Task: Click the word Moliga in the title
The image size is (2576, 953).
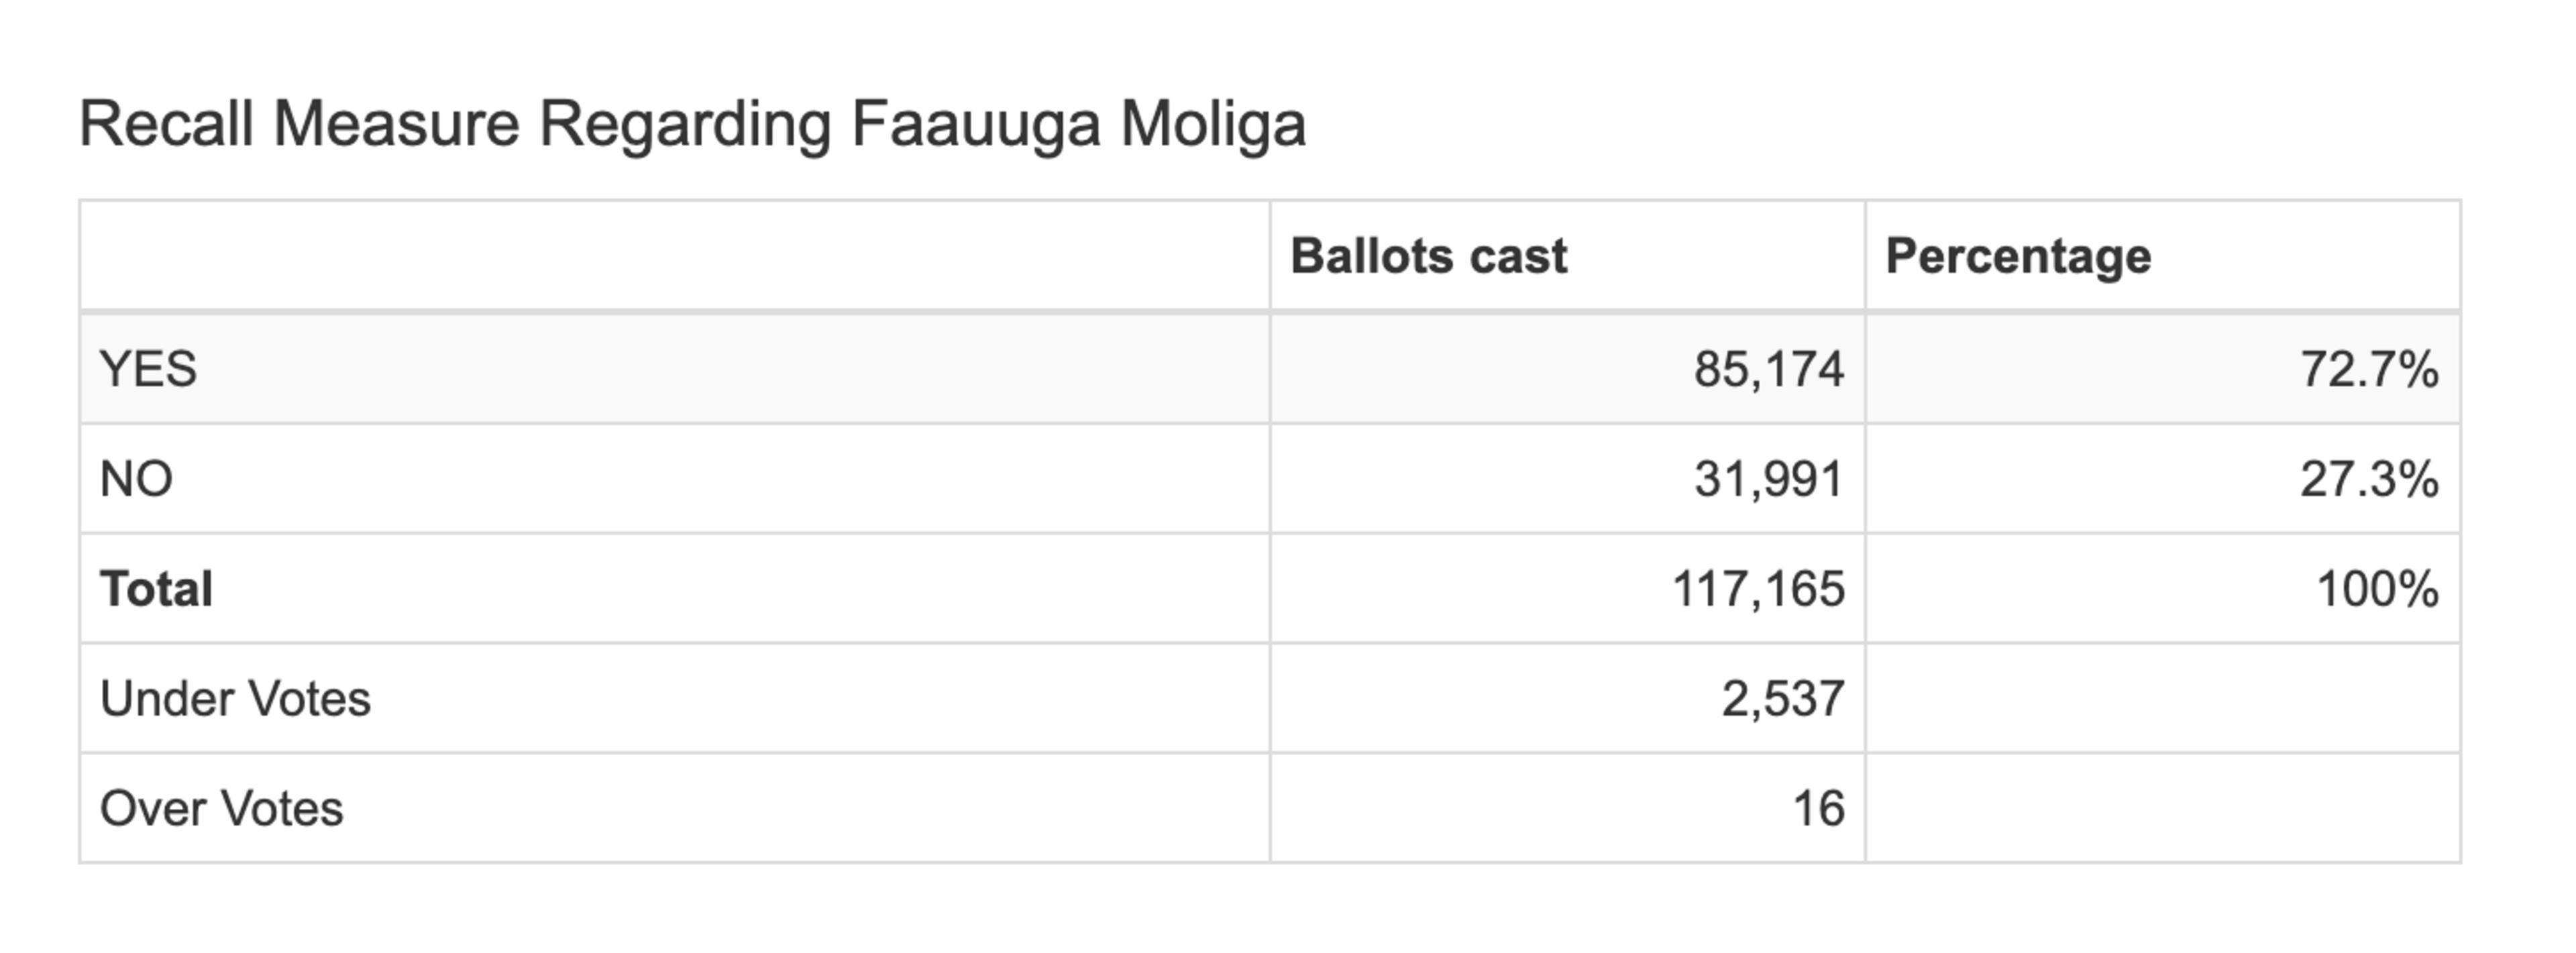Action: [1213, 125]
